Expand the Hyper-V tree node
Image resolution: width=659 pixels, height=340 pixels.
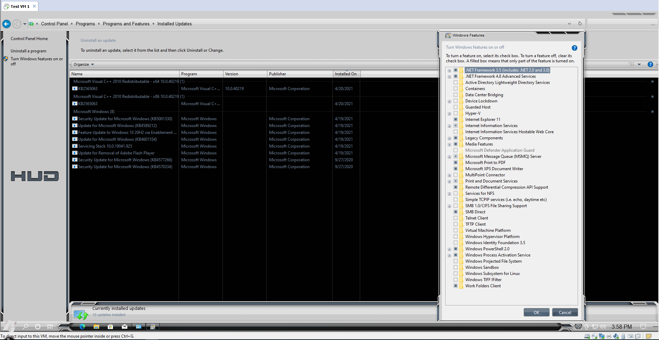[449, 114]
